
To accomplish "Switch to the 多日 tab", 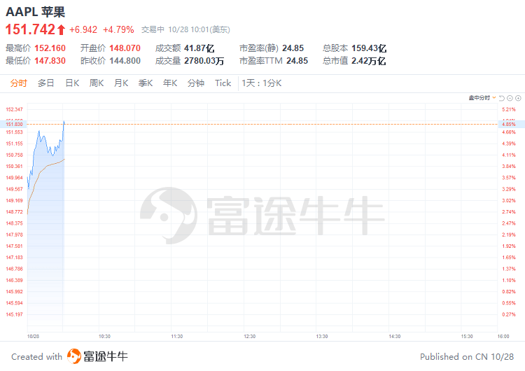I will tap(46, 83).
